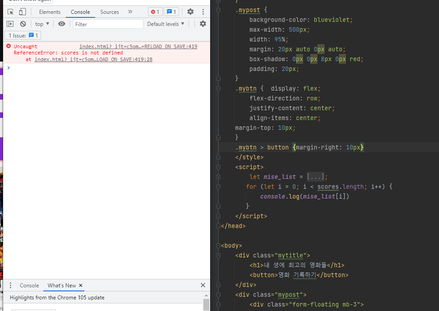Activate the inspect element picker icon

coord(11,12)
